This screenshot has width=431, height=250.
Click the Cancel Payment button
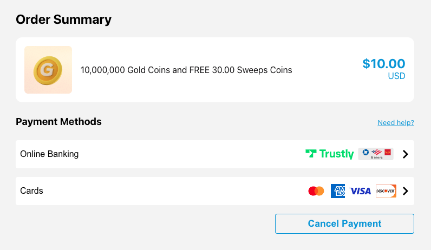tap(344, 223)
